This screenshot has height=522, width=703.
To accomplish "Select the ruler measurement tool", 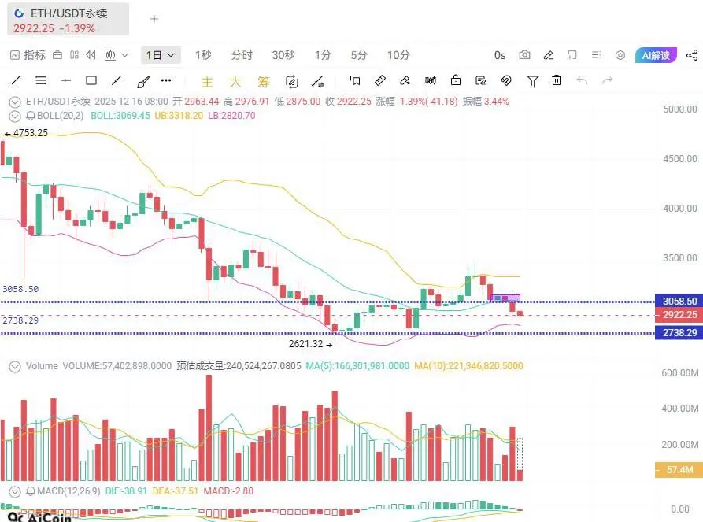I will pyautogui.click(x=379, y=81).
